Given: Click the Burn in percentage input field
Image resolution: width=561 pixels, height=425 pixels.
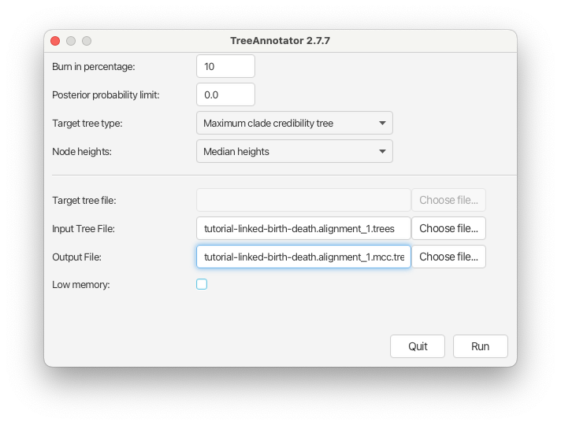Looking at the screenshot, I should [225, 66].
